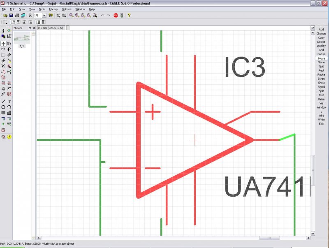Select the Replace tool icon

tap(9, 72)
